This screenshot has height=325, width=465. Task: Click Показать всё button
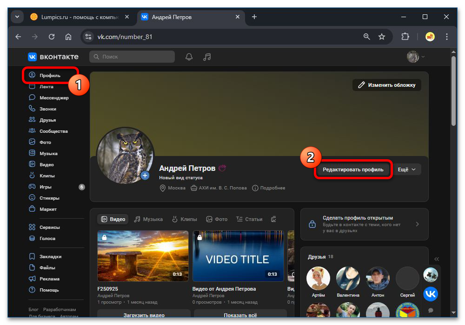point(240,315)
